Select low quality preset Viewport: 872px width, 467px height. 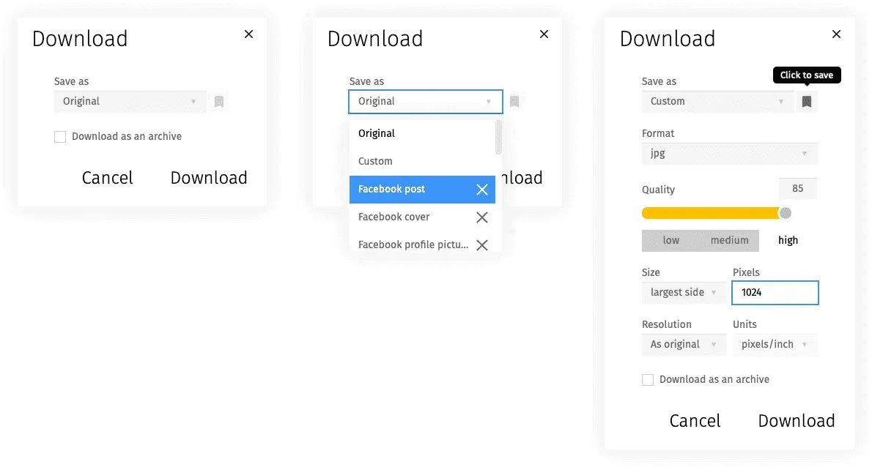[x=670, y=240]
